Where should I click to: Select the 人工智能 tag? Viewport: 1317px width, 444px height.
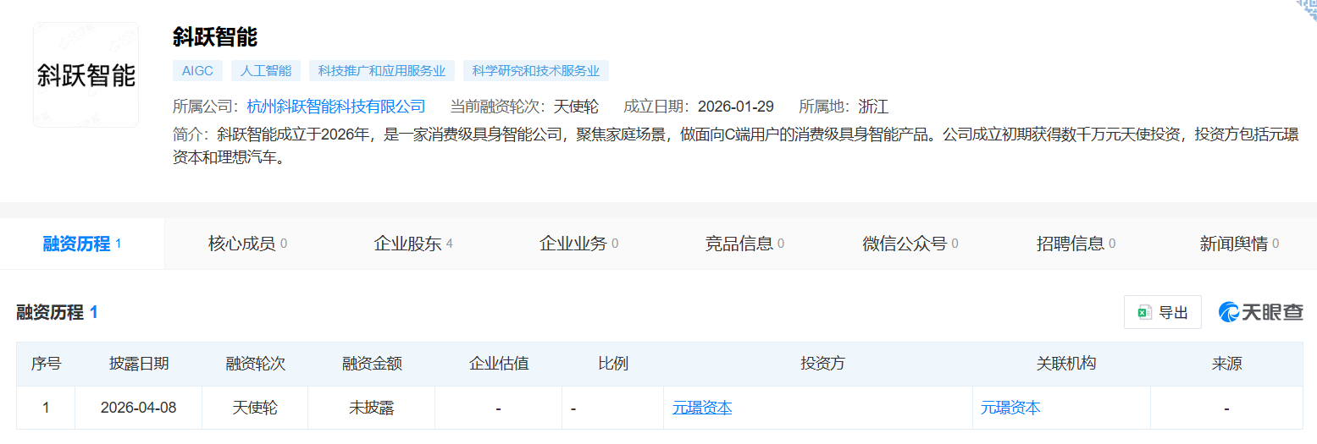tap(266, 71)
